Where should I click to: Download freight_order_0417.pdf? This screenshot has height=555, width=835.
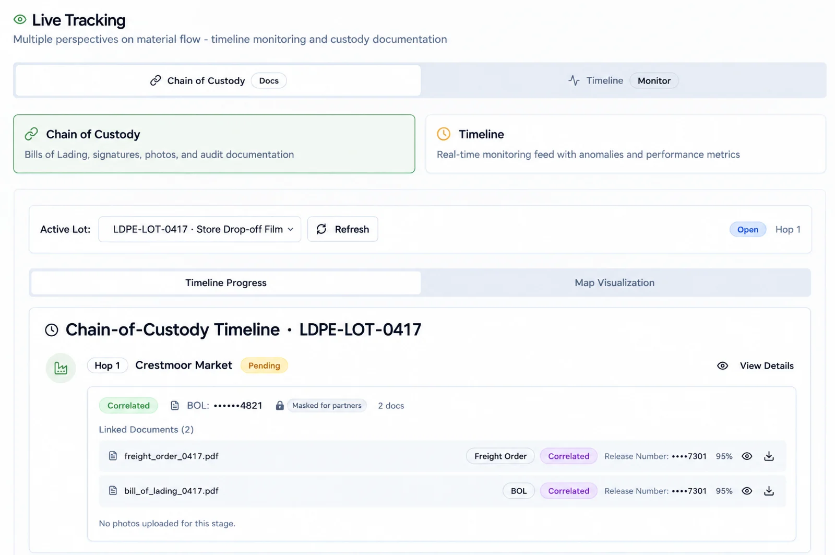(769, 456)
